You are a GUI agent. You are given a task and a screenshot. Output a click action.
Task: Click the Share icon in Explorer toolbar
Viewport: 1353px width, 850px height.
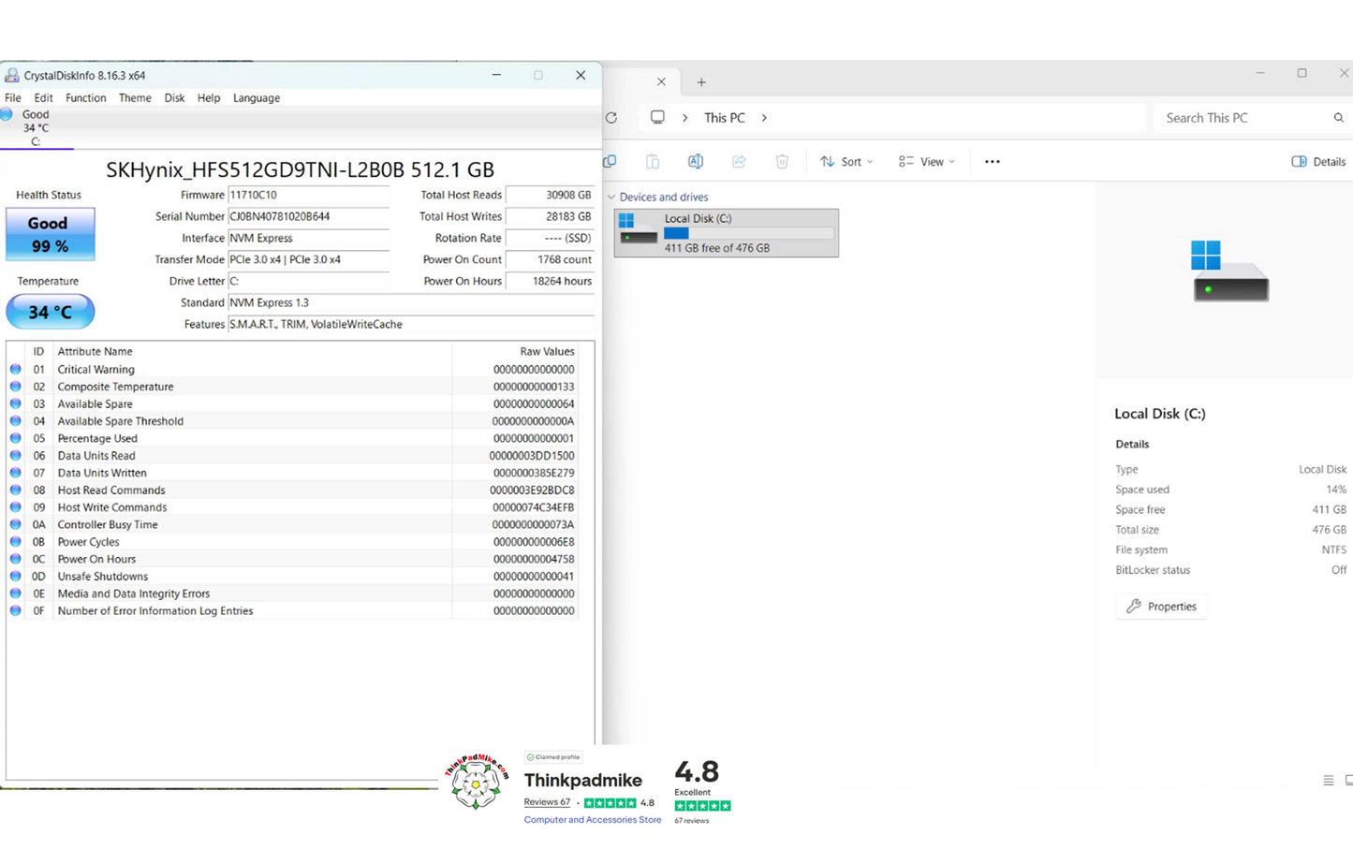pyautogui.click(x=739, y=162)
